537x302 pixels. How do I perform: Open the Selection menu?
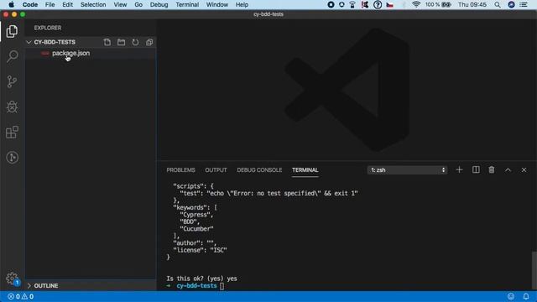(x=93, y=5)
